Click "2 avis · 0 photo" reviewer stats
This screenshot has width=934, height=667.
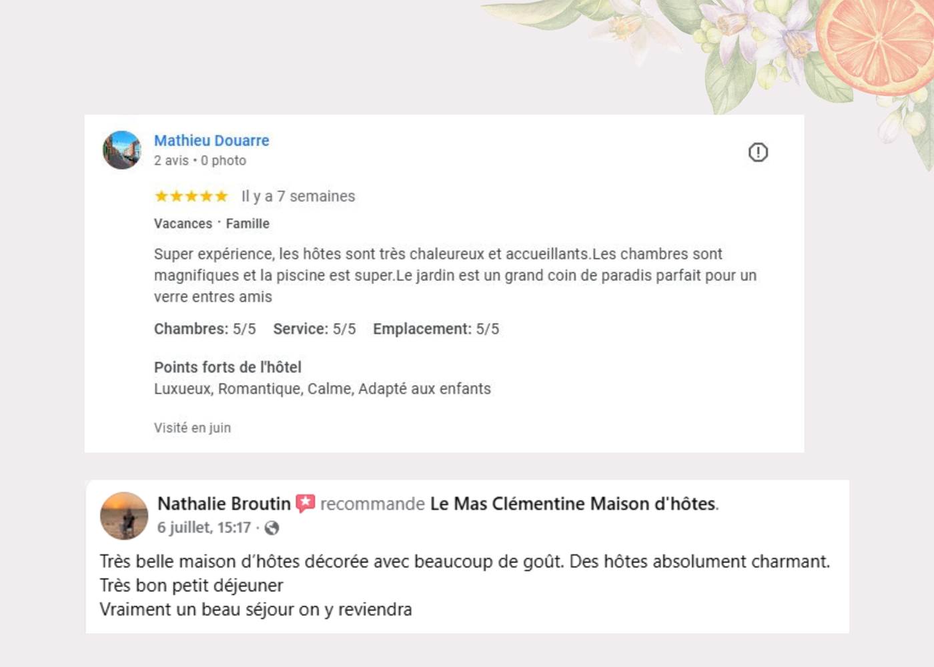pyautogui.click(x=200, y=161)
